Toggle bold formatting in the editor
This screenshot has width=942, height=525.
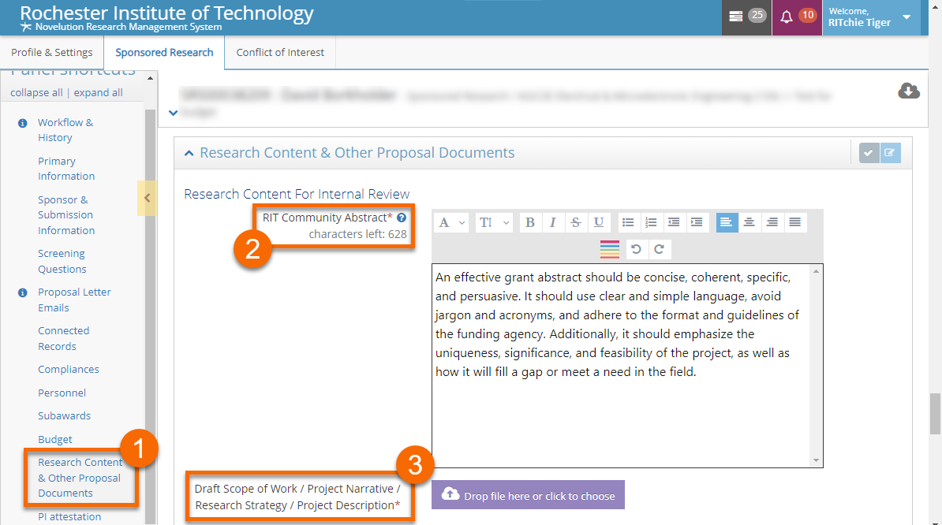point(529,222)
